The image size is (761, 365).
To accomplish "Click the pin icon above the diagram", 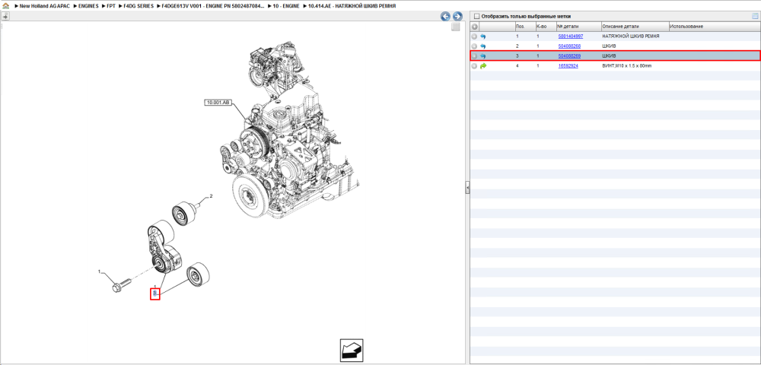I will tap(5, 16).
